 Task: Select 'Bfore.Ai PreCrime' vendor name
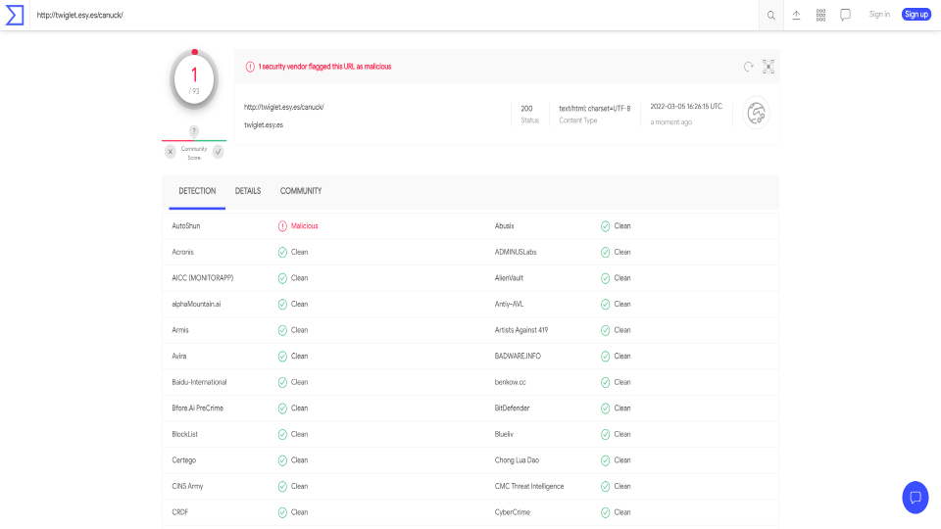coord(197,408)
